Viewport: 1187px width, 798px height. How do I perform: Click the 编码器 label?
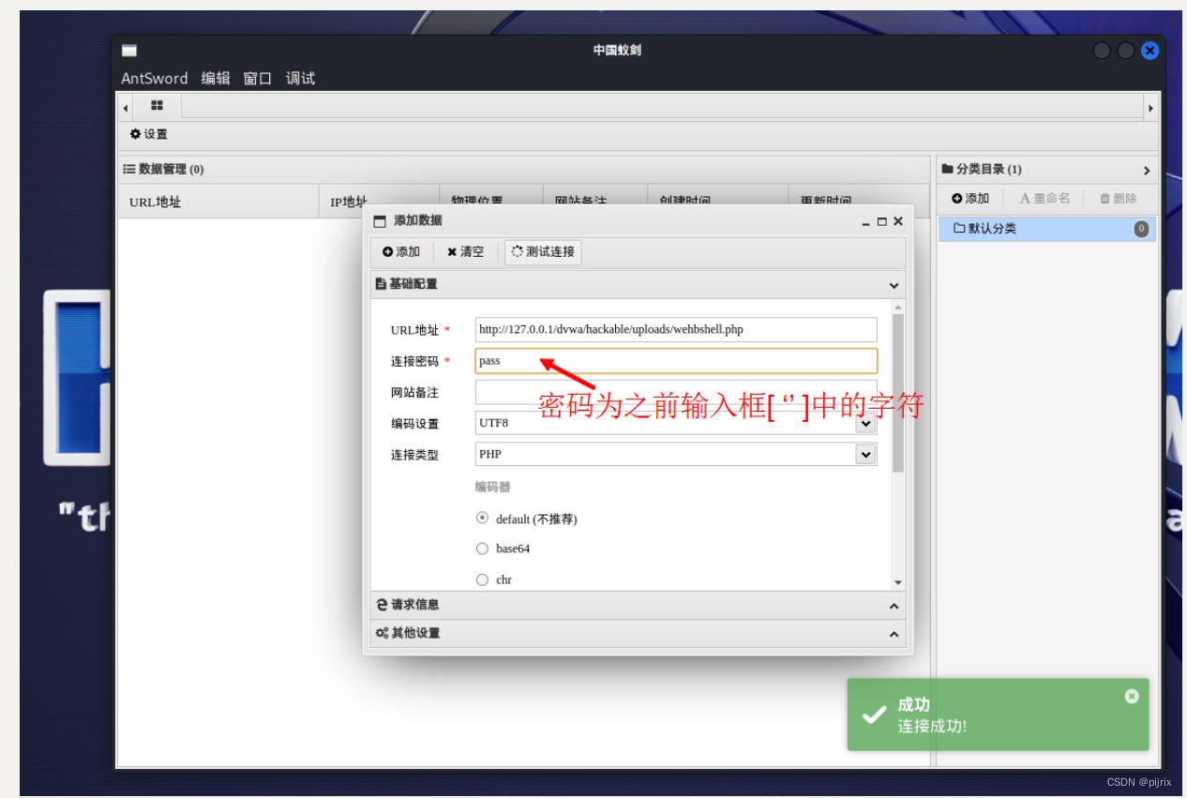[492, 488]
